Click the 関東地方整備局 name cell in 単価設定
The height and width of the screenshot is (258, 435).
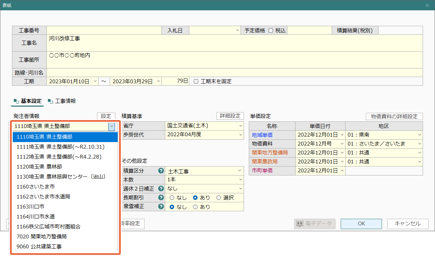tap(272, 153)
